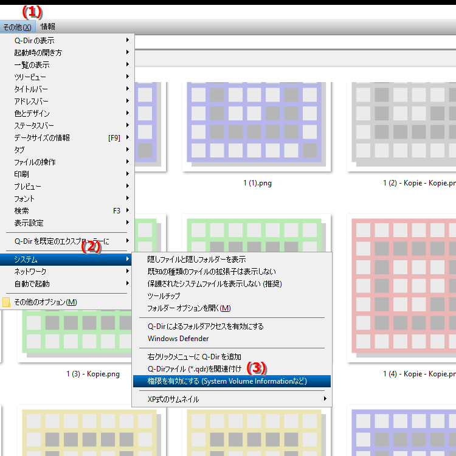Click Q-Dir によるフォルダアクセスを有効にする
This screenshot has width=456, height=456.
pyautogui.click(x=232, y=326)
